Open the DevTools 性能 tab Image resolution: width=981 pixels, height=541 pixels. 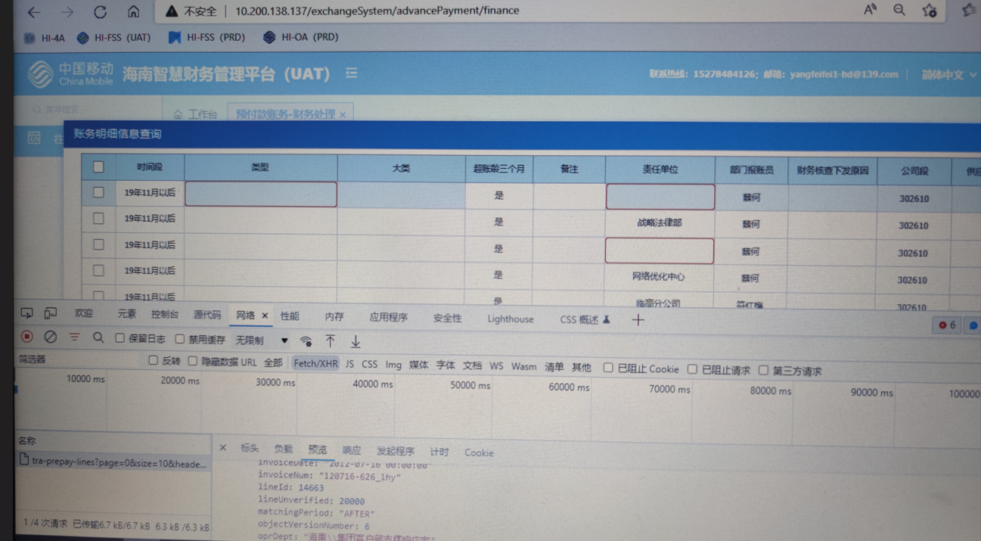(x=290, y=317)
